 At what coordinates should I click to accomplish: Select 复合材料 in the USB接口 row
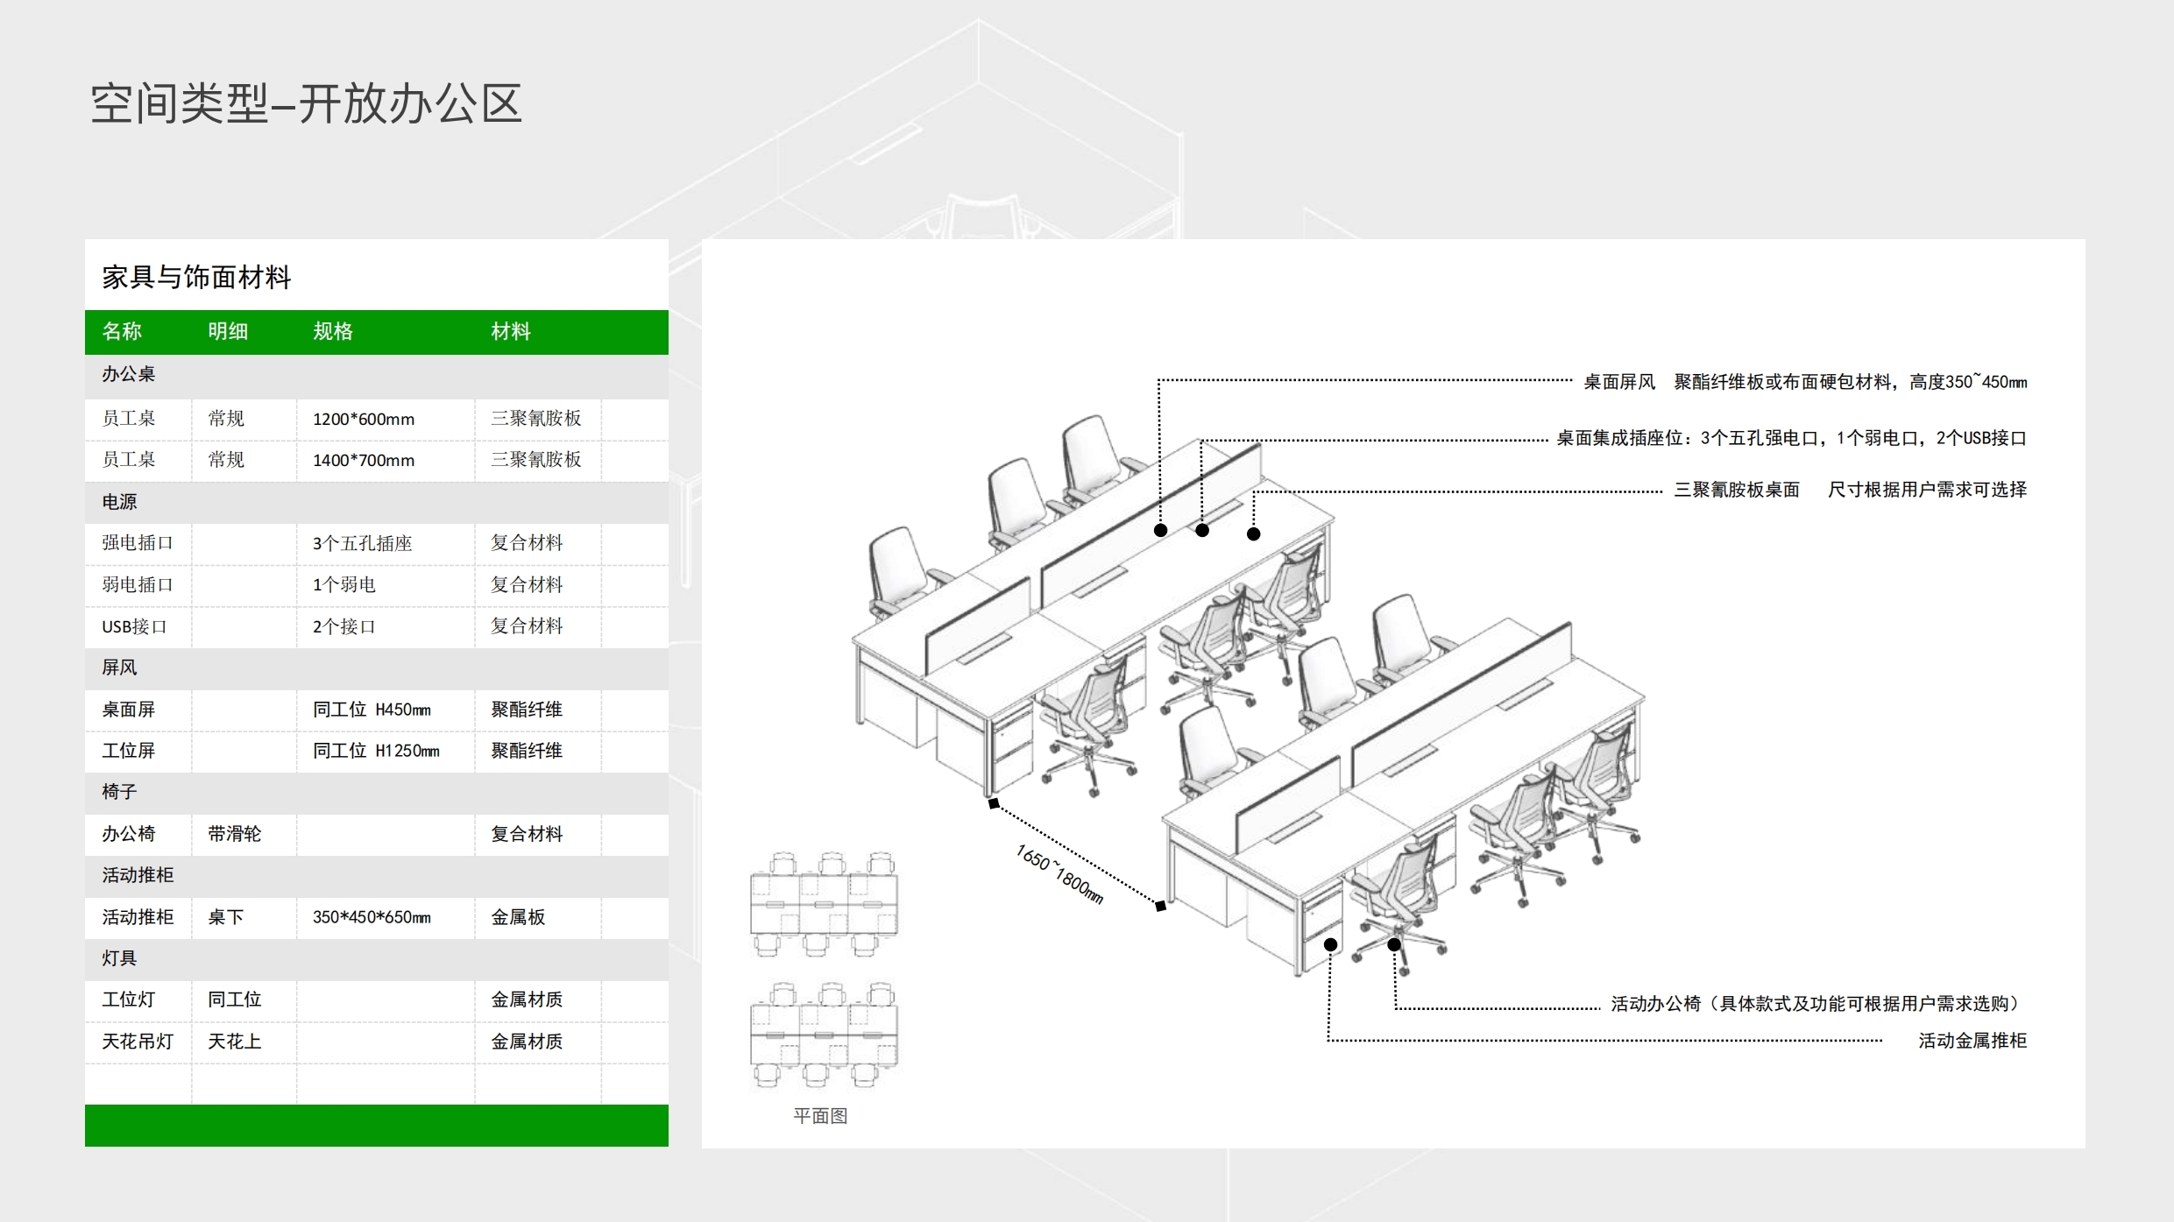[x=527, y=626]
